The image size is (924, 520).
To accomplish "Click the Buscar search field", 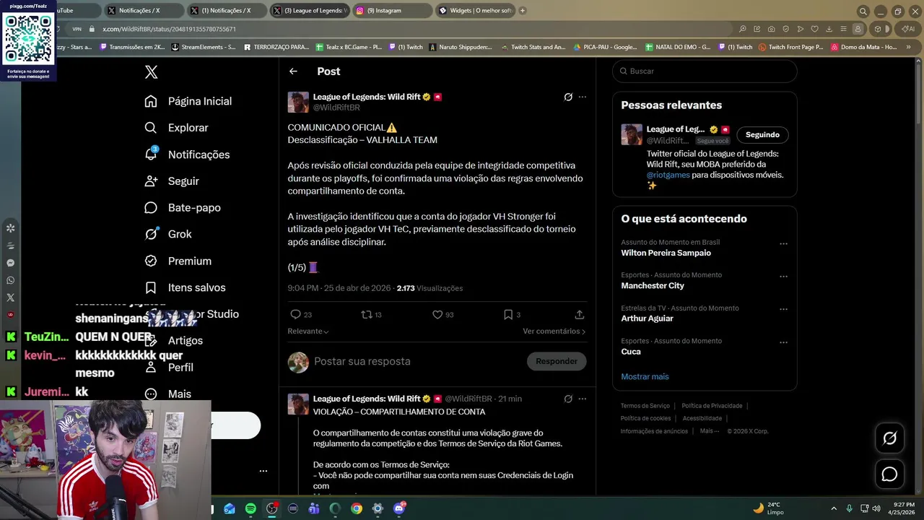I will coord(705,71).
